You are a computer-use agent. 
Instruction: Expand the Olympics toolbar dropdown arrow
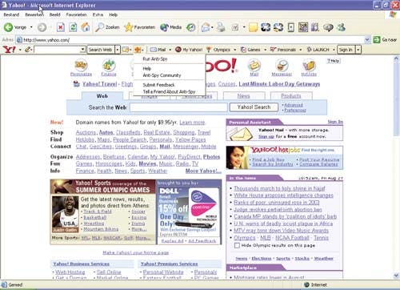pos(235,50)
